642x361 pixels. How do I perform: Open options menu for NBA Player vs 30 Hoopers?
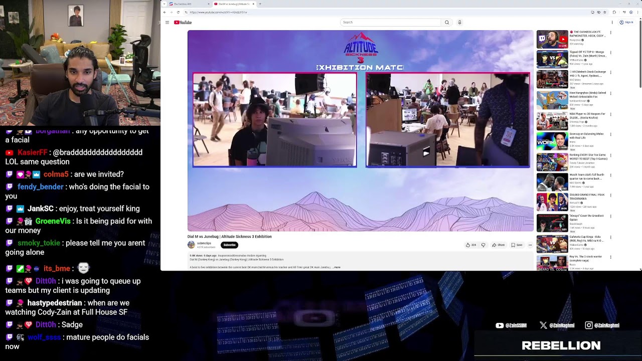[x=611, y=114]
